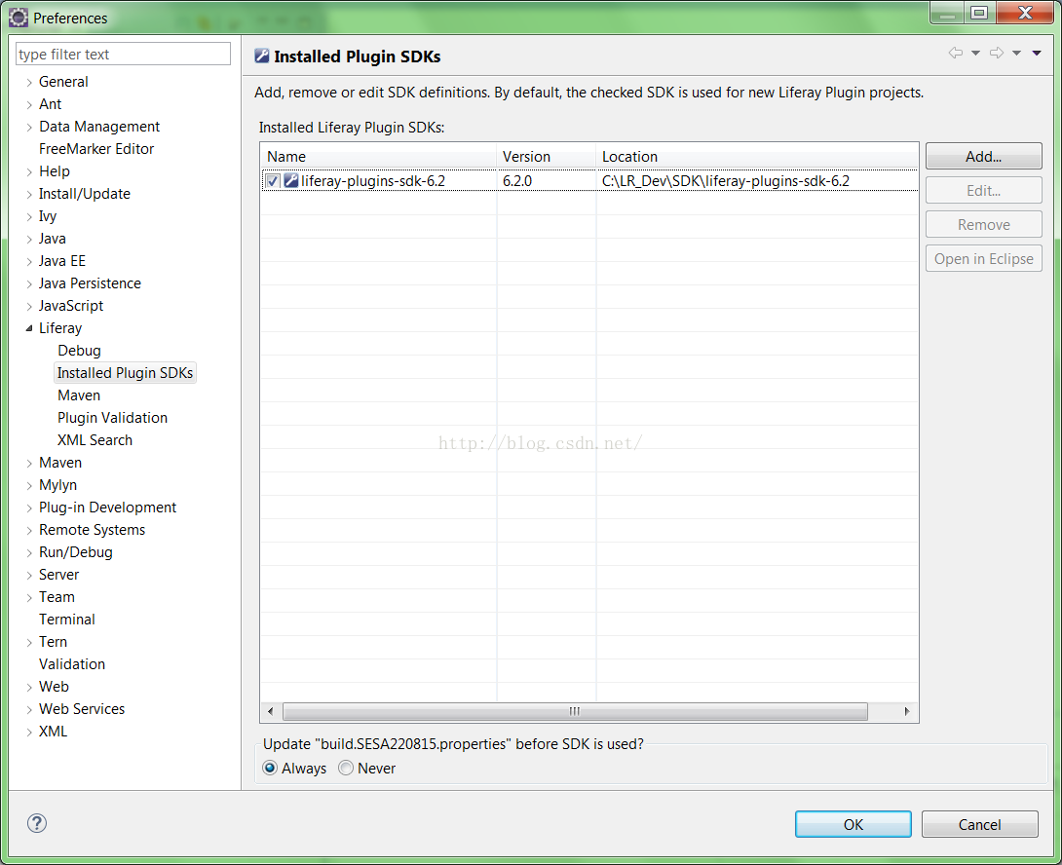Screen dimensions: 1062x865
Task: Click the C:\LR_Dev\SDK location cell
Action: point(726,181)
